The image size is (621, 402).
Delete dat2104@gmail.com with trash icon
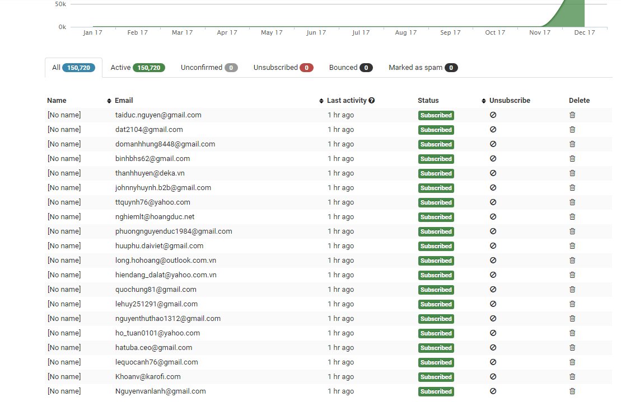coord(572,130)
